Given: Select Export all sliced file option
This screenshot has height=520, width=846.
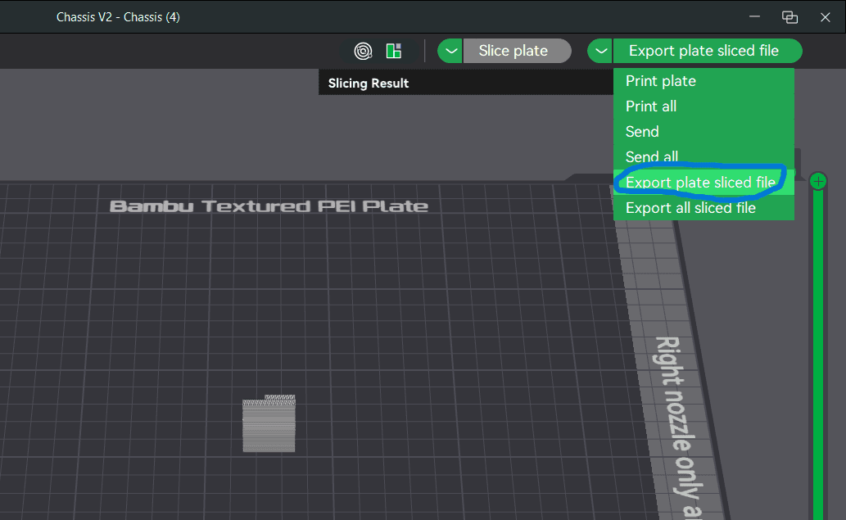Looking at the screenshot, I should 690,208.
